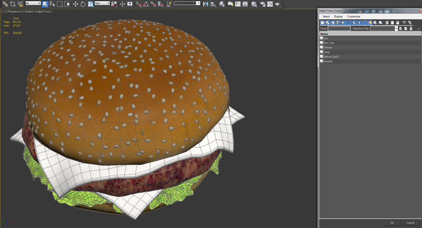422x228 pixels.
Task: Open Display menu in Select From Scene
Action: coord(338,17)
